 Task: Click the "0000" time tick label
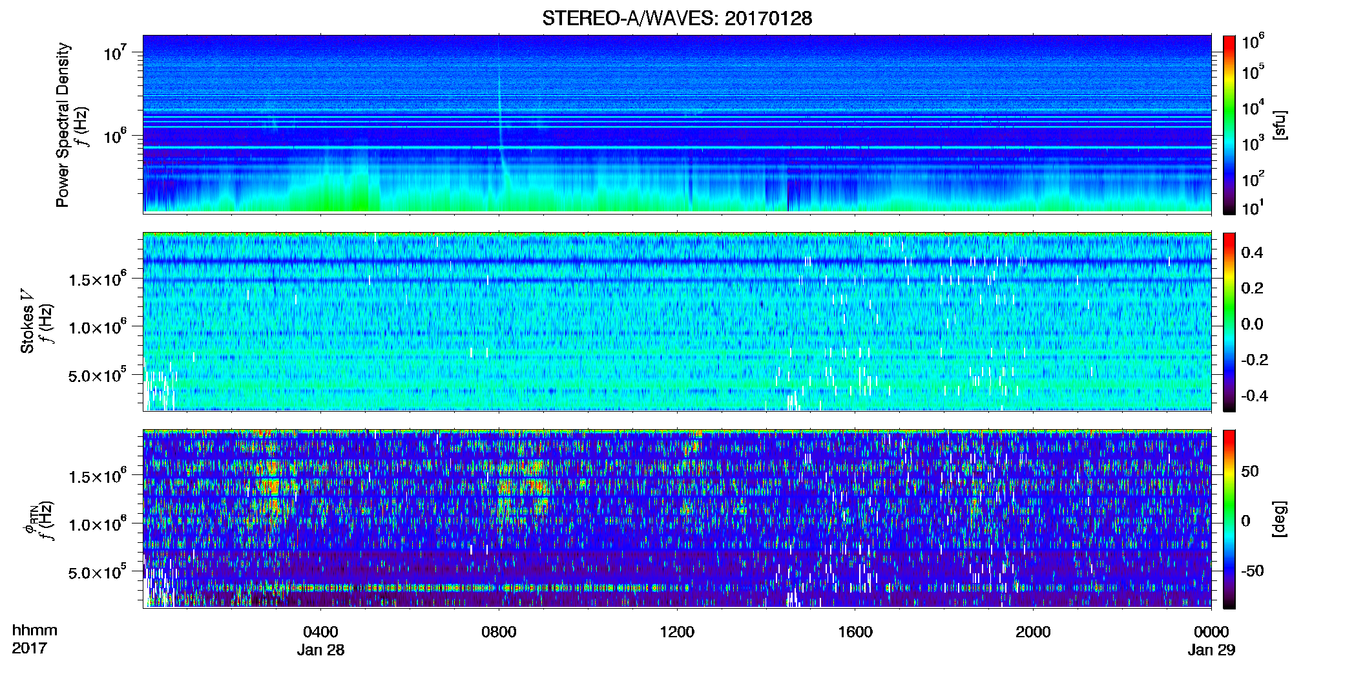[x=1211, y=632]
